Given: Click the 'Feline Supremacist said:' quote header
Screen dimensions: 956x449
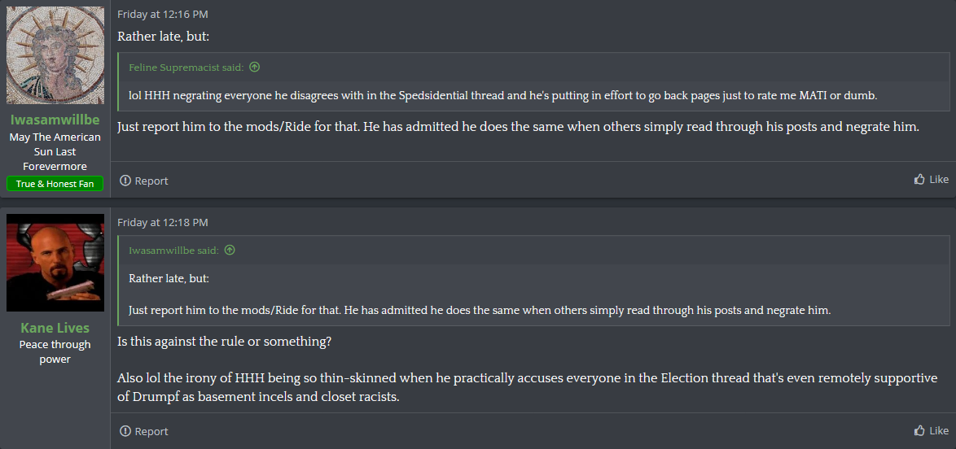Looking at the screenshot, I should (x=186, y=67).
